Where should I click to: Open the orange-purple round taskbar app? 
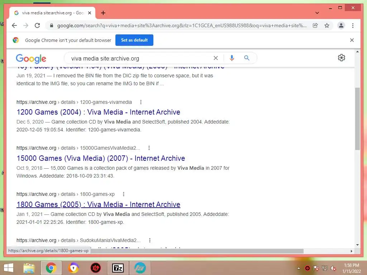73,268
